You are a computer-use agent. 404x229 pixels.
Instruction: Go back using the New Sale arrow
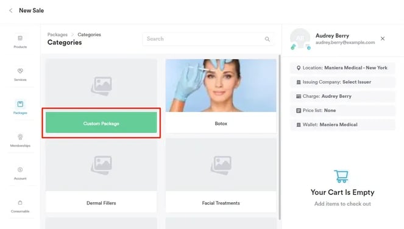(x=10, y=10)
